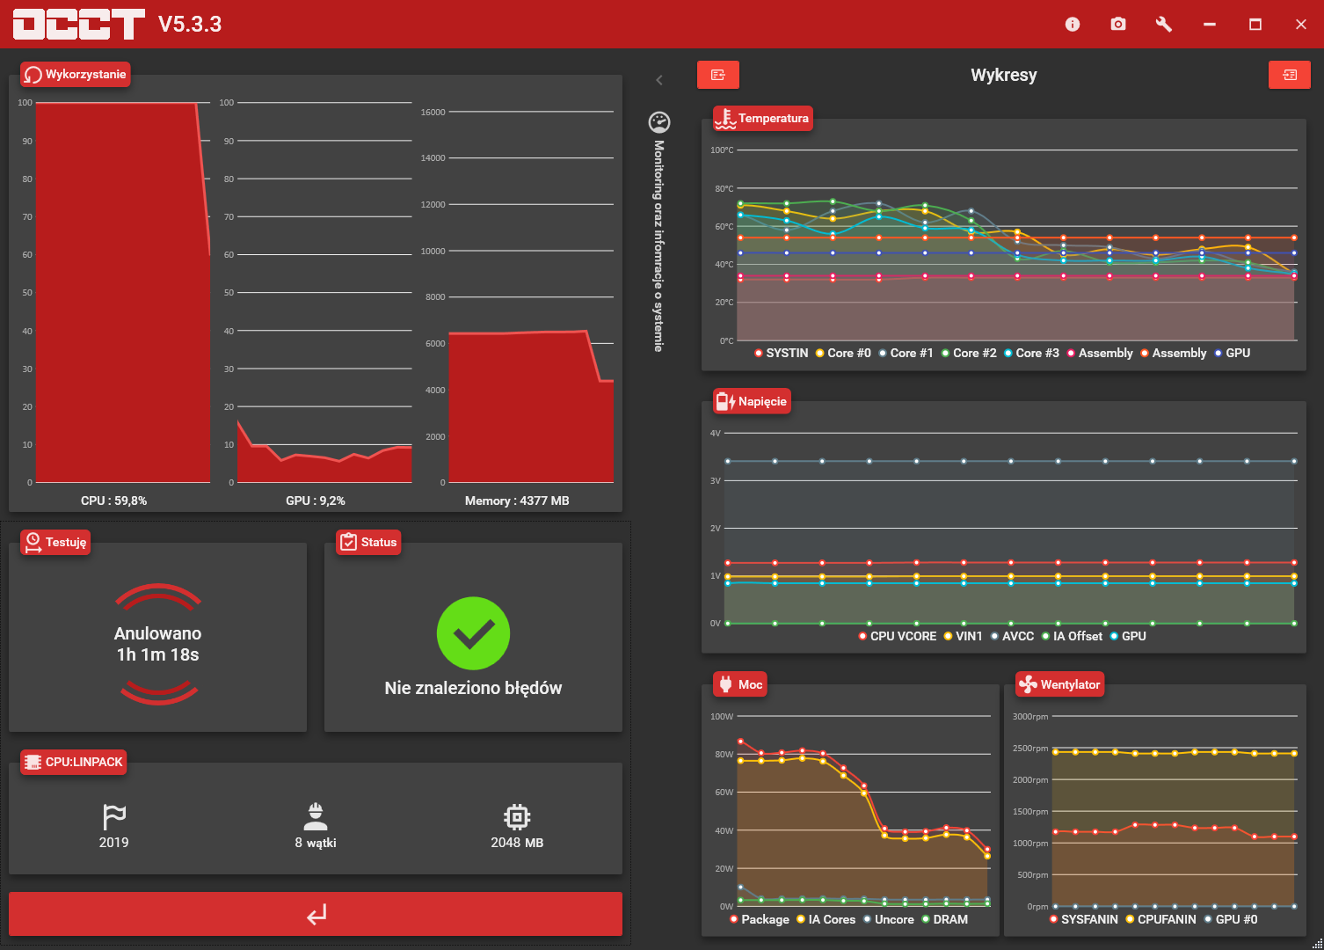Expand the vertical system information panel label
1324x950 pixels.
click(658, 246)
